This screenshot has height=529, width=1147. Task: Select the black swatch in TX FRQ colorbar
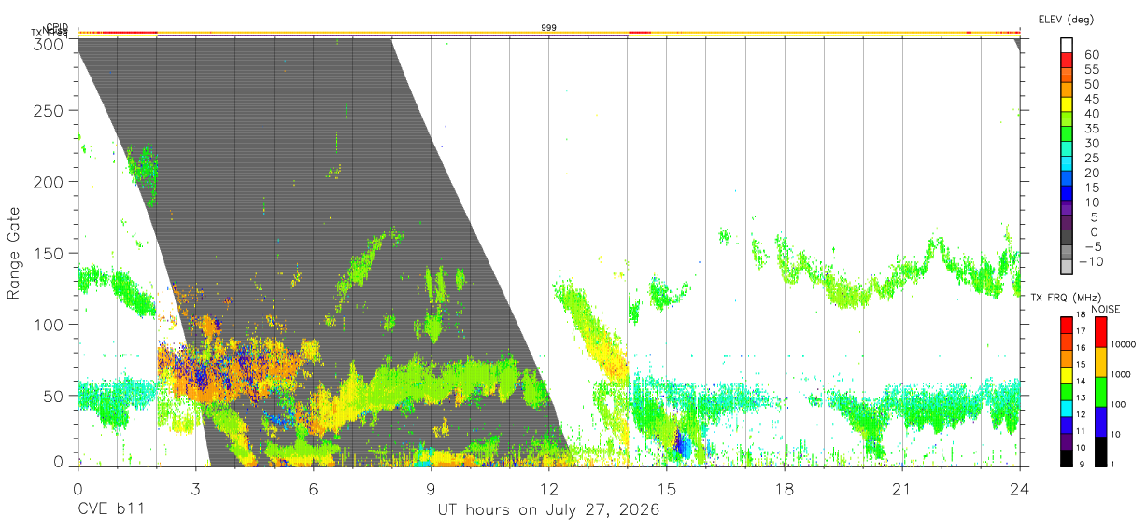[1067, 458]
